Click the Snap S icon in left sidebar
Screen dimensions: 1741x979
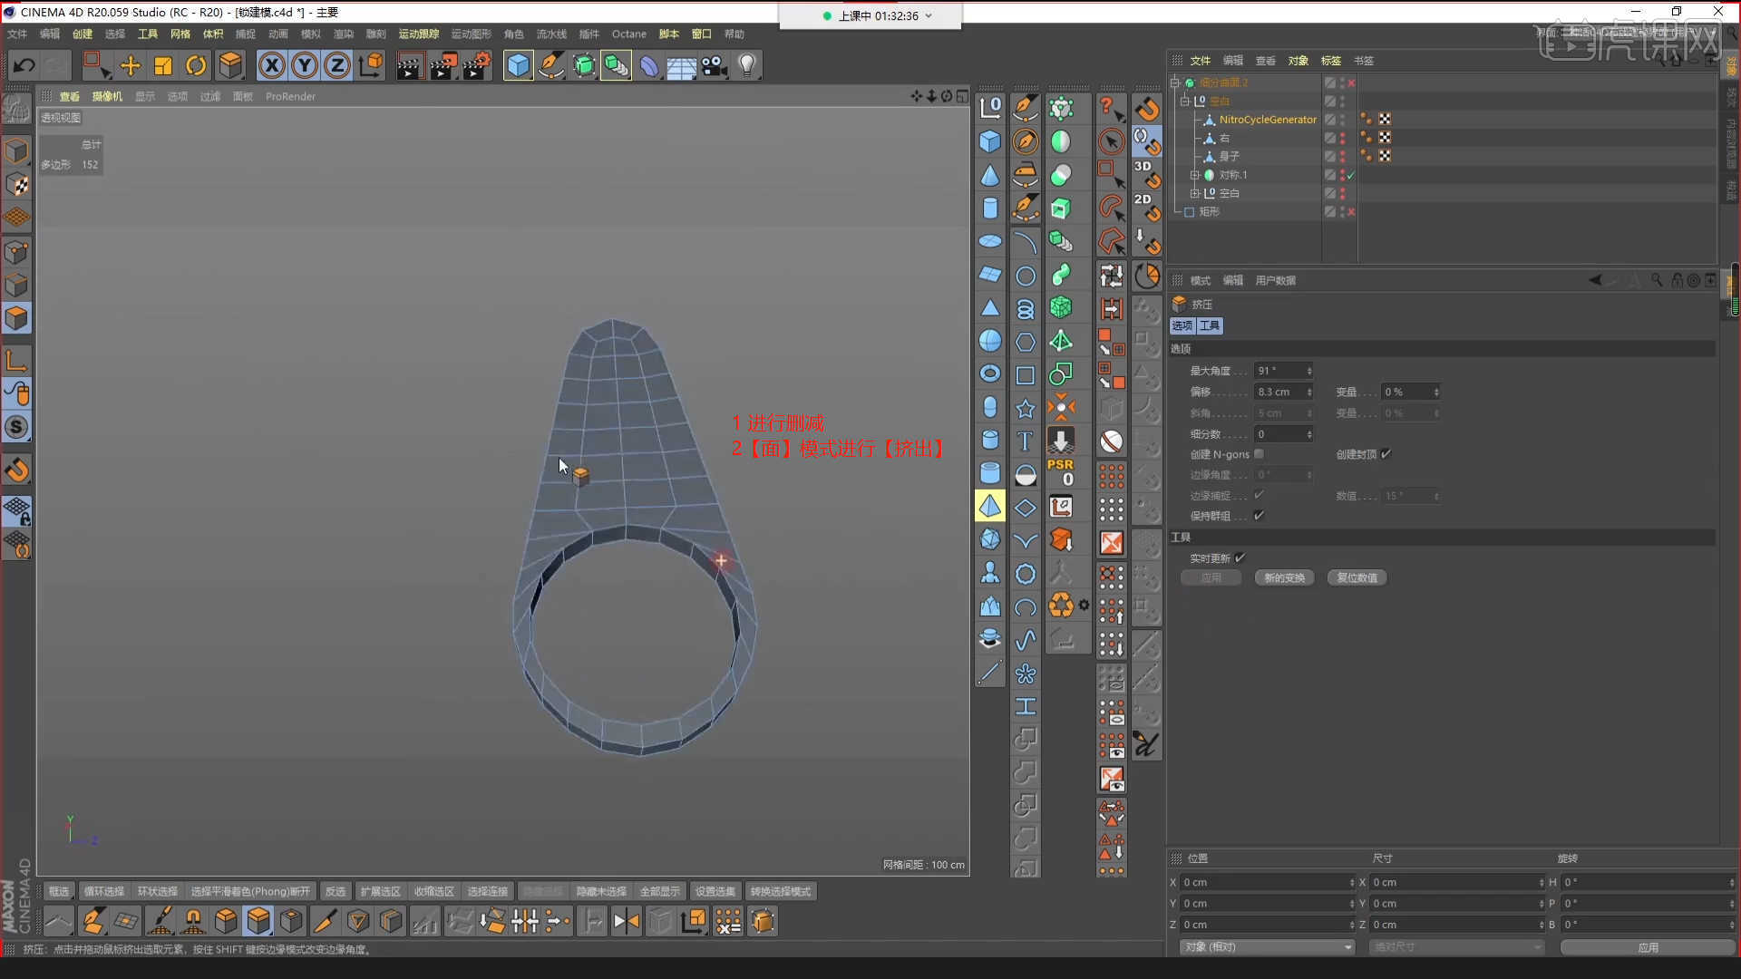(x=16, y=427)
